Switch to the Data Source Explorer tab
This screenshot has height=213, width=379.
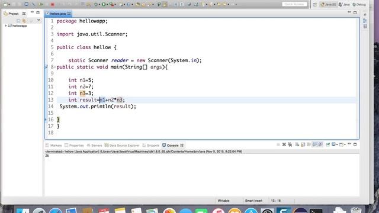click(122, 146)
